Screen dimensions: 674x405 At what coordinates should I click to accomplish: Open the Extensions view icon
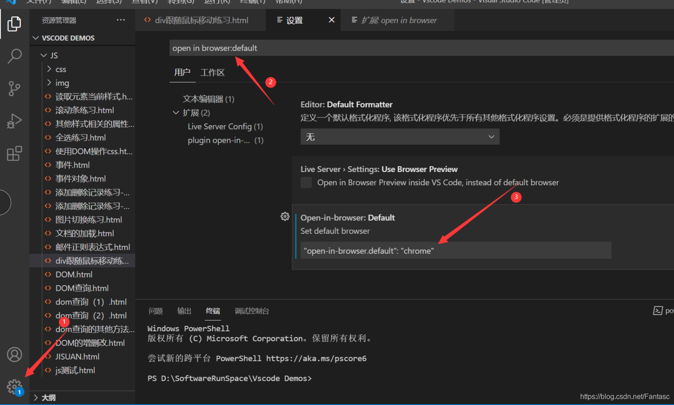click(x=14, y=153)
